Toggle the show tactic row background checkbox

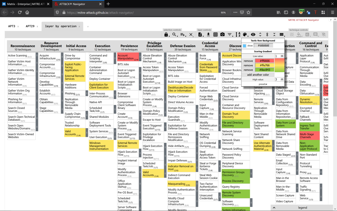[244, 46]
